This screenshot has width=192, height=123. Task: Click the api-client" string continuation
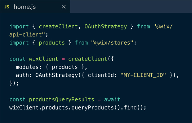tap(27, 35)
